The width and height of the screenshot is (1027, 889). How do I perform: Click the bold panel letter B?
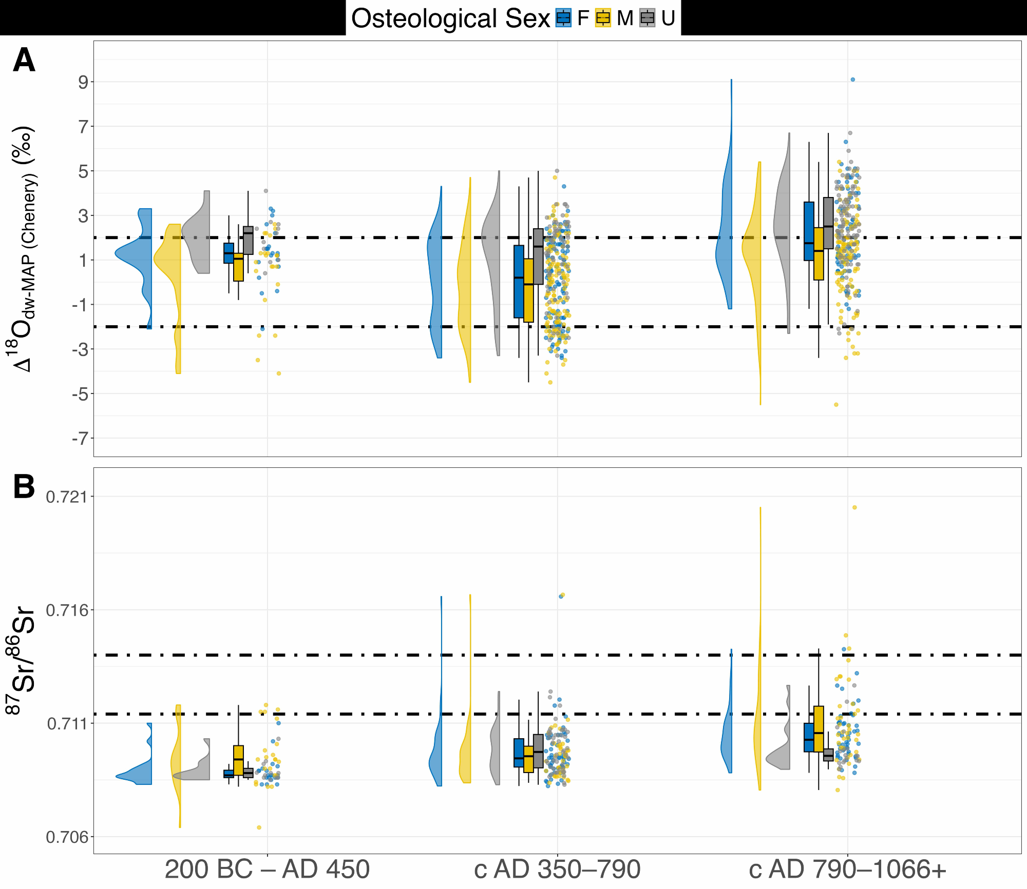click(x=24, y=486)
